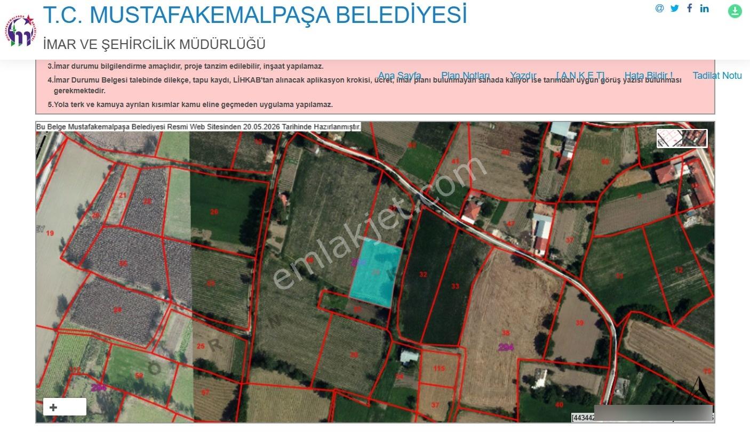Select Hata Bildir !
The height and width of the screenshot is (432, 750).
pos(649,76)
